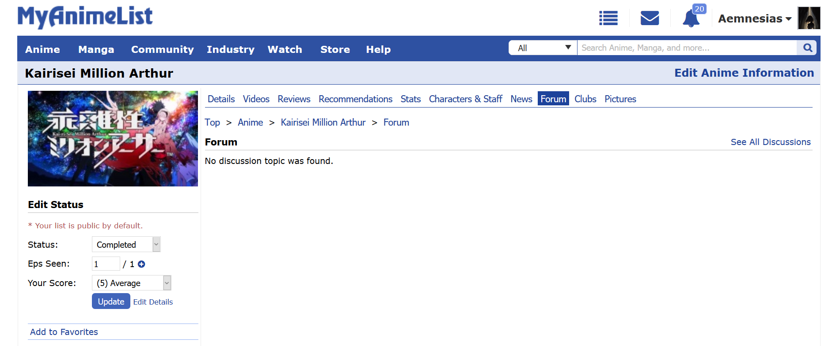Click the Eps Seen input field

pos(106,264)
